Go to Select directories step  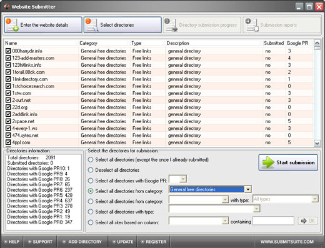(122, 25)
